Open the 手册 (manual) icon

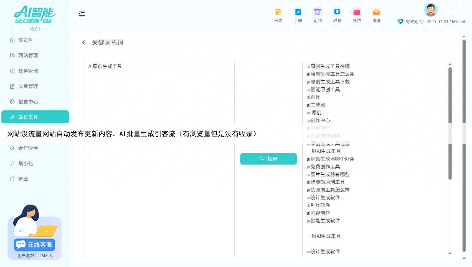coord(298,15)
